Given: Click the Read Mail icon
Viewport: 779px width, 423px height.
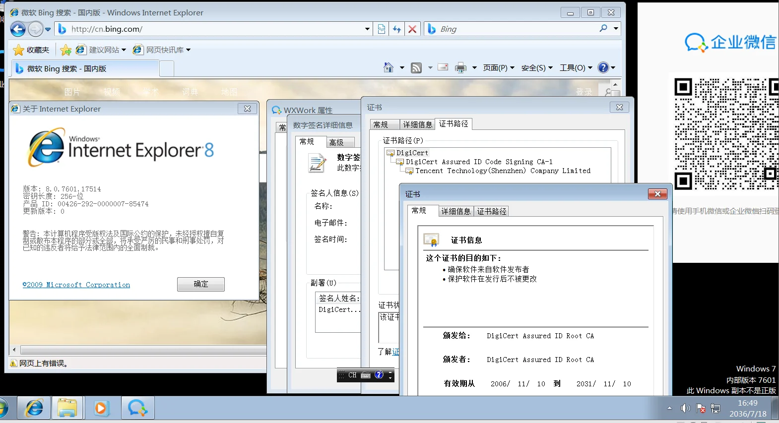Looking at the screenshot, I should coord(443,67).
